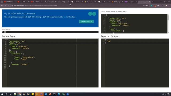Click the highlighted 'kind' link in the question text

(x=65, y=17)
